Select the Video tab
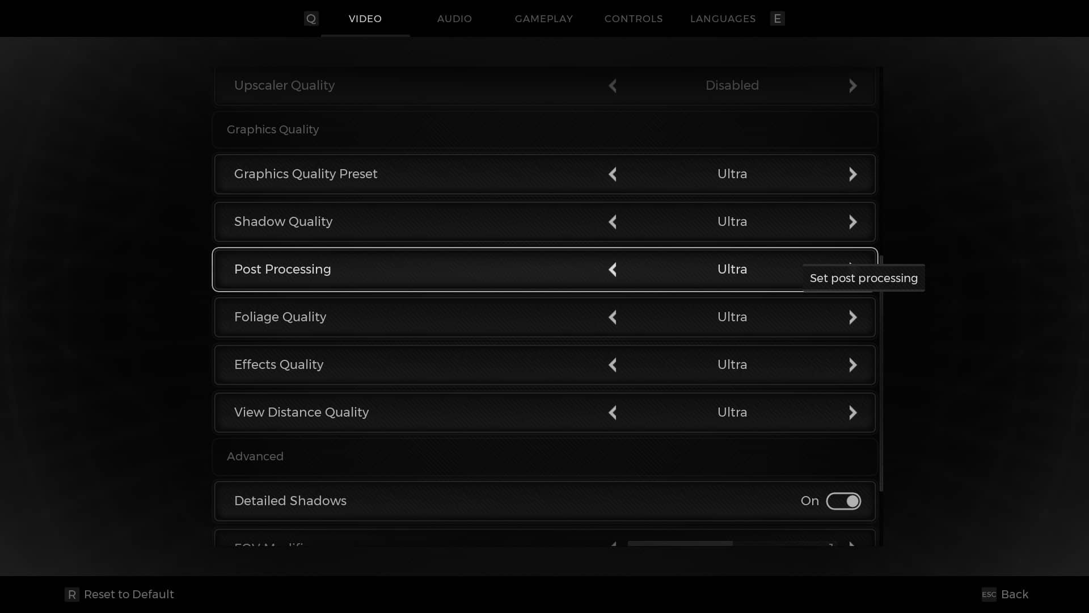 coord(365,19)
